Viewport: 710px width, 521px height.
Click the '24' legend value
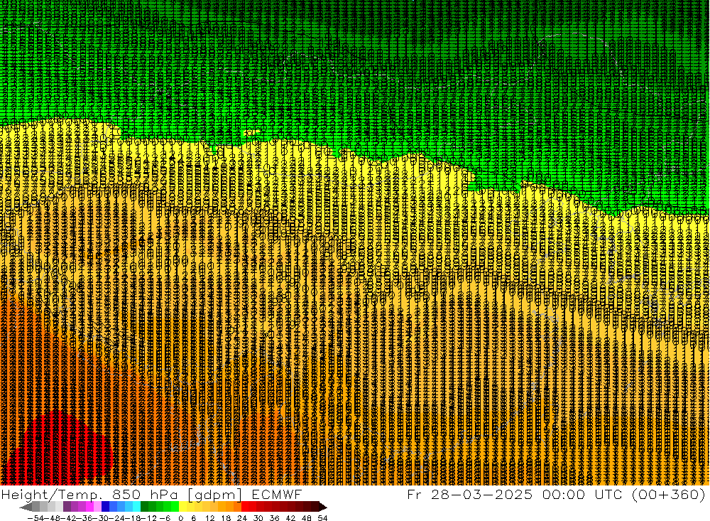click(242, 518)
